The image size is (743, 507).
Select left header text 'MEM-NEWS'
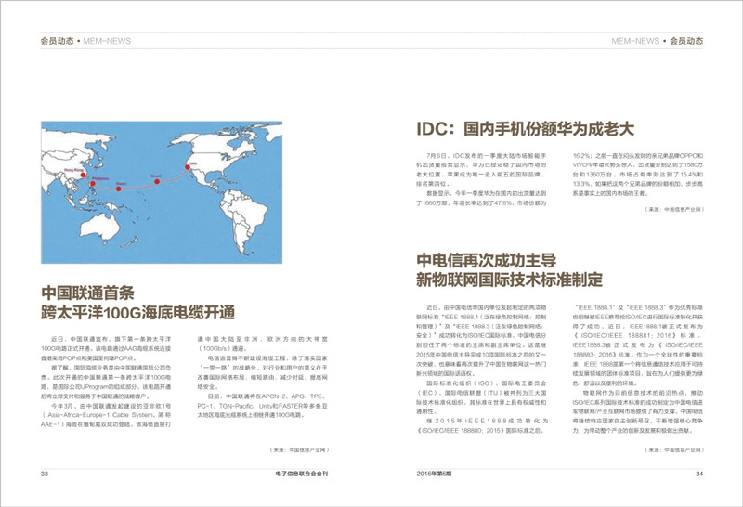107,41
